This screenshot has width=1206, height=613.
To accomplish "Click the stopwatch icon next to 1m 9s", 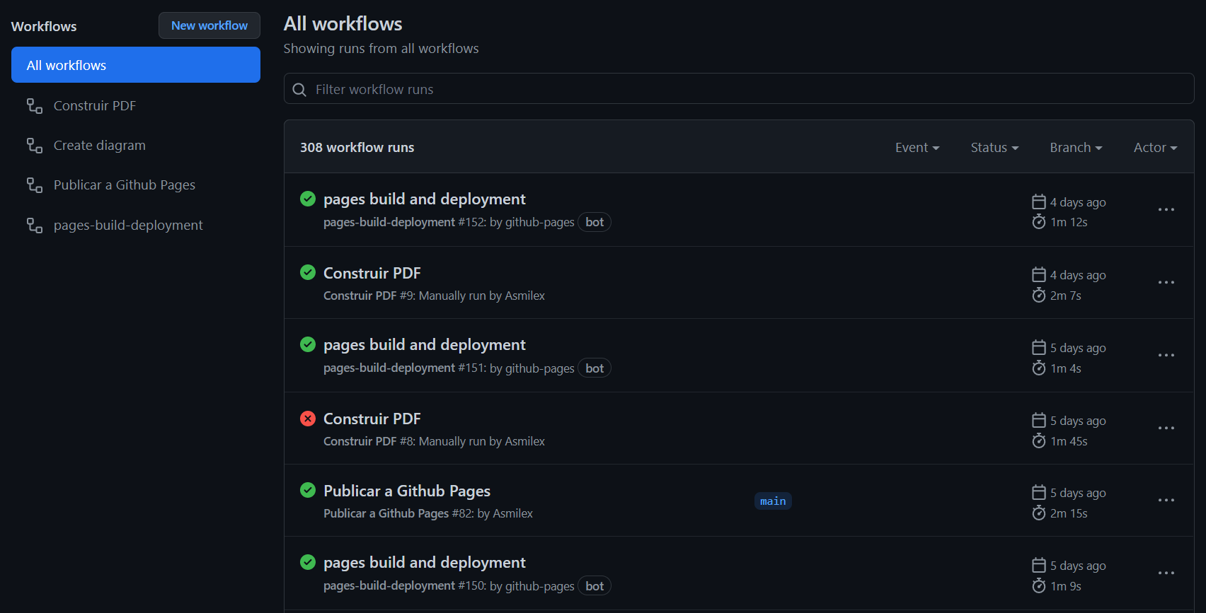I will click(1039, 586).
